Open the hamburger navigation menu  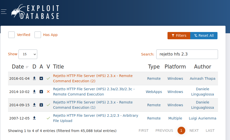coord(4,11)
